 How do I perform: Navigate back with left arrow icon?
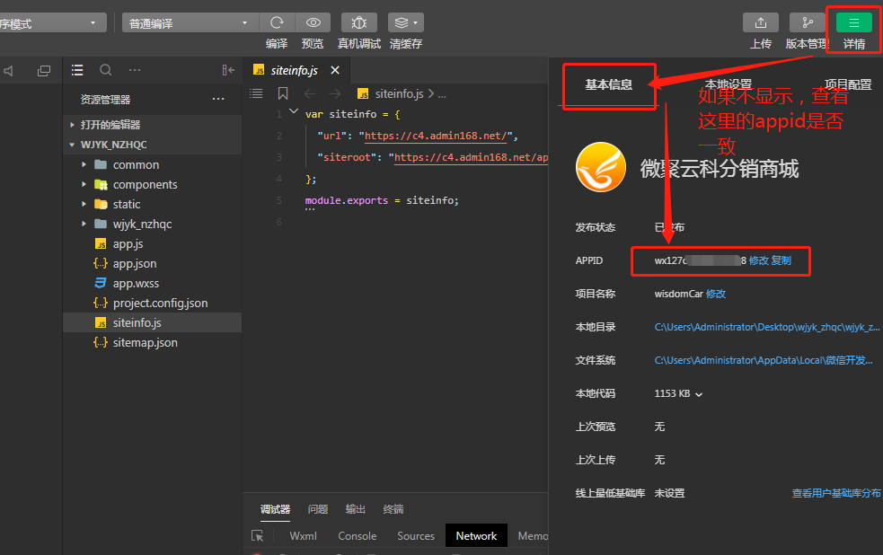click(310, 93)
